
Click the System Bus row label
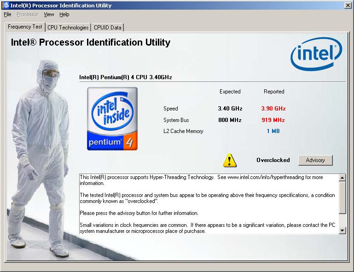[176, 120]
